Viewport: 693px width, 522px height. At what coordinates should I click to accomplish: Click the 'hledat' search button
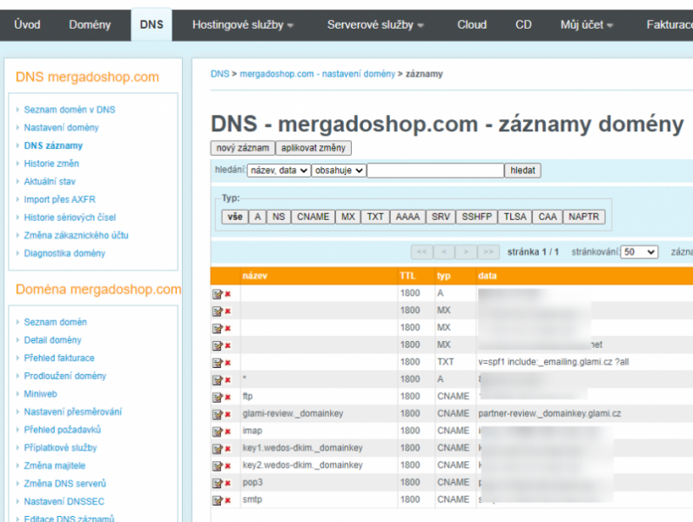coord(522,171)
